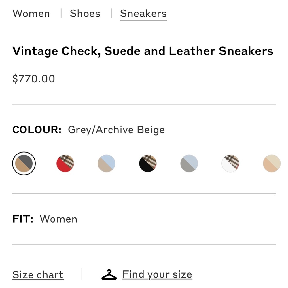Click the $770.00 price text
Viewport: 288px width, 288px height.
pyautogui.click(x=34, y=79)
